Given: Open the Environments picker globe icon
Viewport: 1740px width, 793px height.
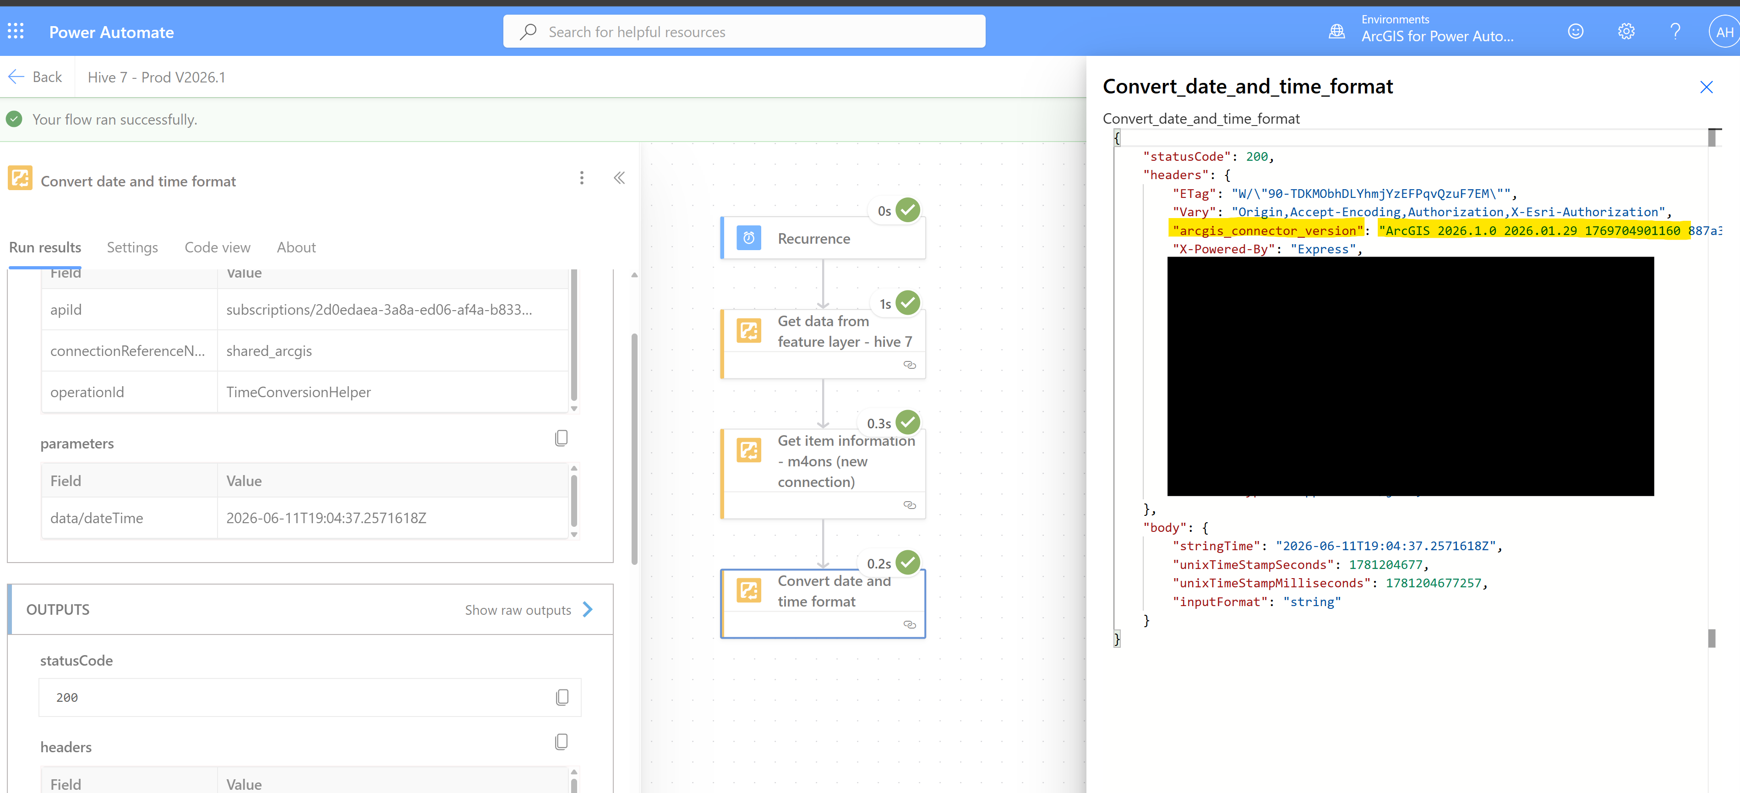Looking at the screenshot, I should 1337,31.
